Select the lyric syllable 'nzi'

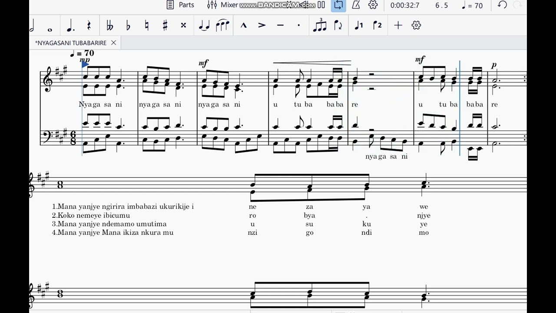pos(253,233)
